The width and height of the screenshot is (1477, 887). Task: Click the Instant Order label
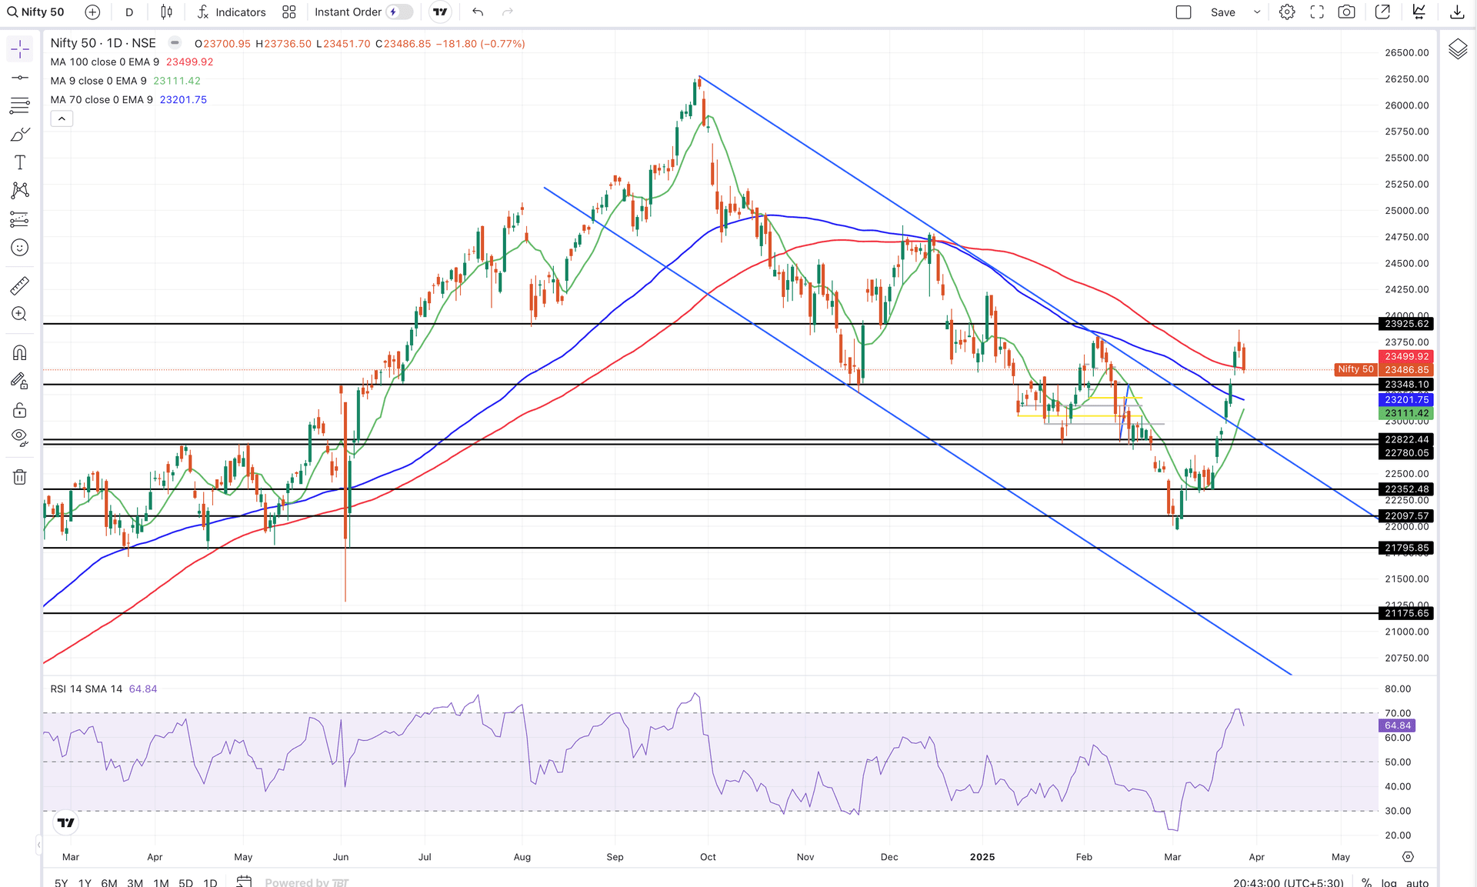pos(348,12)
